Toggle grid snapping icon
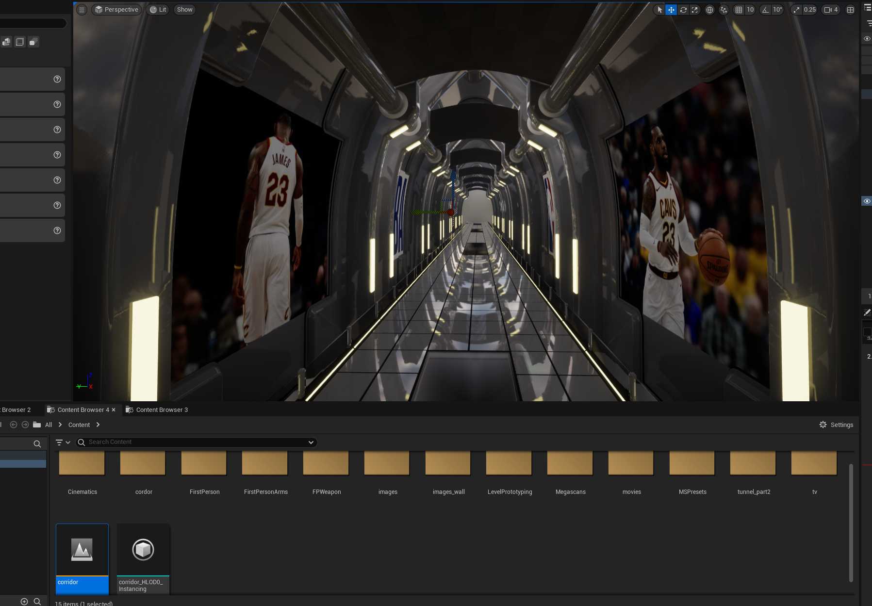The height and width of the screenshot is (606, 872). pos(739,10)
